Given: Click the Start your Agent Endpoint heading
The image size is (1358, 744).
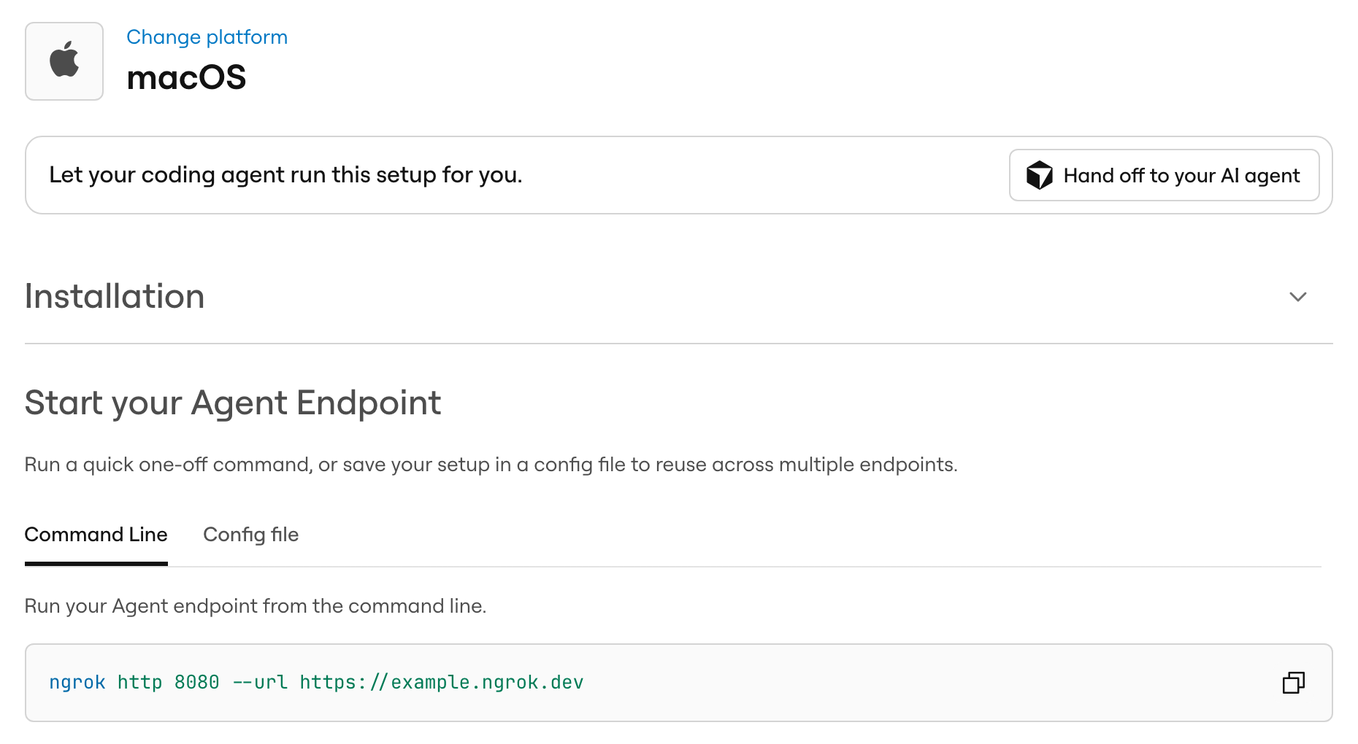Looking at the screenshot, I should pyautogui.click(x=233, y=403).
